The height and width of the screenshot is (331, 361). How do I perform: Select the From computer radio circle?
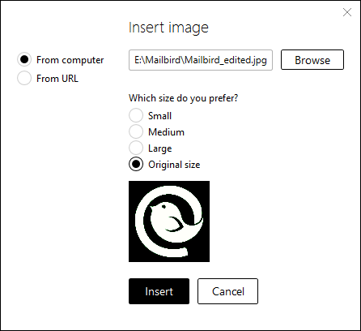coord(24,59)
